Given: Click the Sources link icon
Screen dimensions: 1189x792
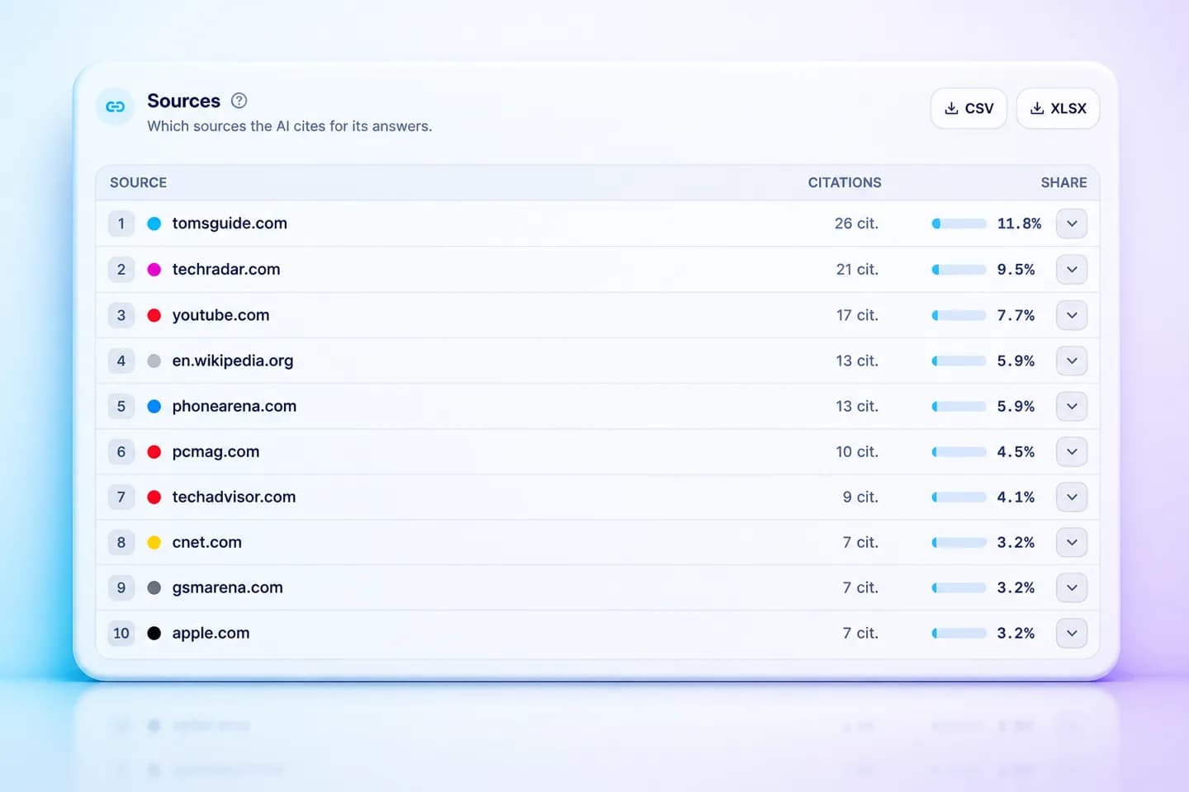Looking at the screenshot, I should pyautogui.click(x=116, y=106).
